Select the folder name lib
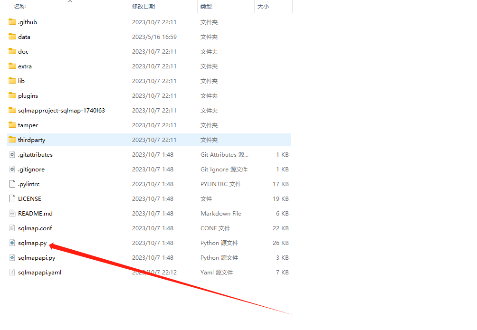 (21, 81)
